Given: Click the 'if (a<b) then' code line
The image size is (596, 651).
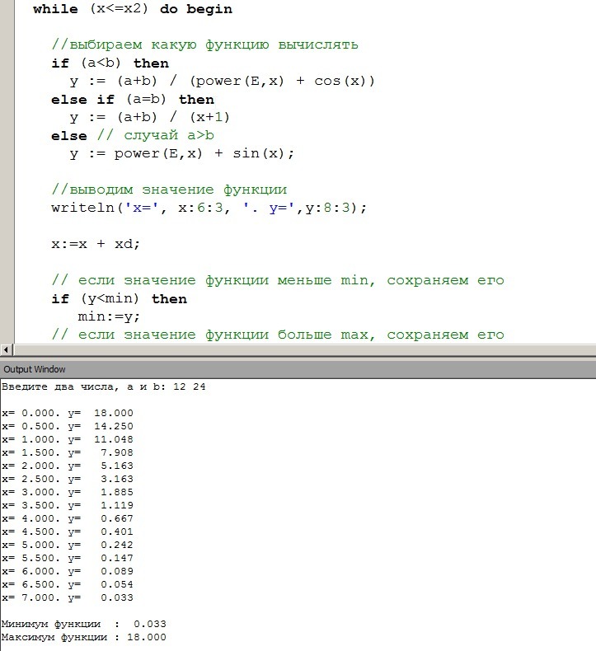Looking at the screenshot, I should click(x=110, y=63).
